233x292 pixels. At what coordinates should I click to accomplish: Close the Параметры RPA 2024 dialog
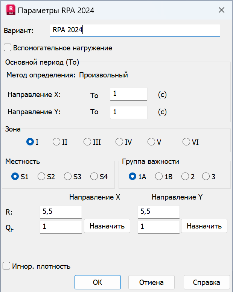coord(222,10)
